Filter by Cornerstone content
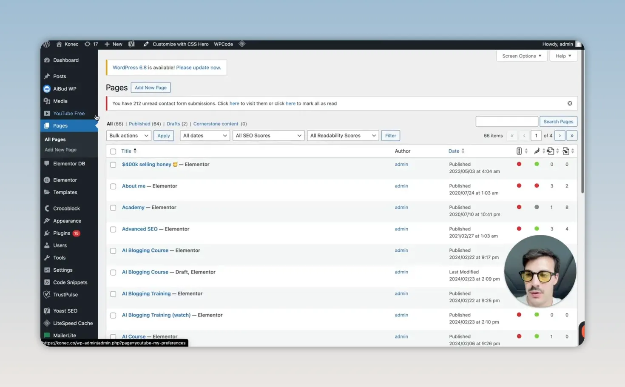 pyautogui.click(x=216, y=124)
